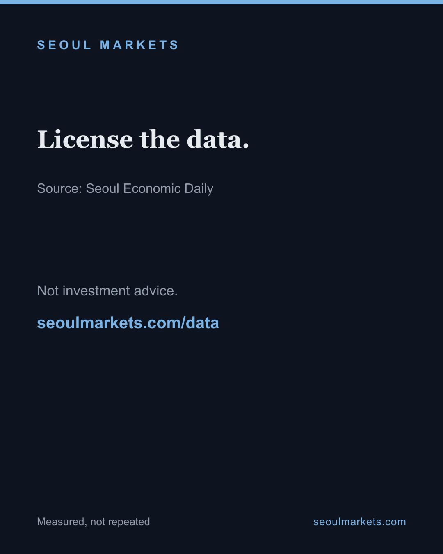Click the 'Economic Daily' words in the source line
The image size is (443, 554).
(x=168, y=189)
